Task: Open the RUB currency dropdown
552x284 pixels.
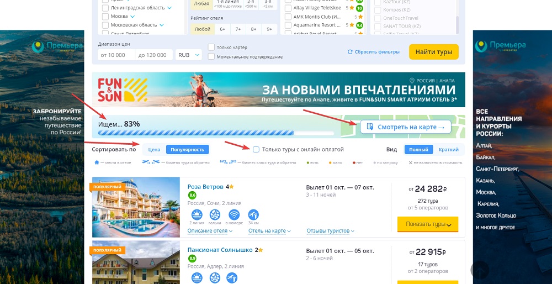Action: point(189,55)
